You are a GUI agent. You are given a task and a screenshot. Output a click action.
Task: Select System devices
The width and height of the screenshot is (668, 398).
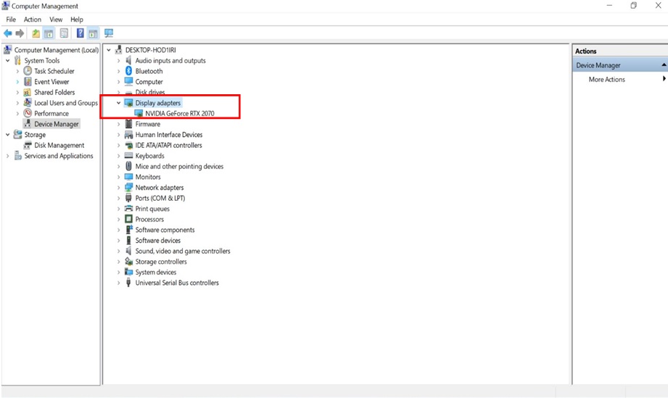[x=156, y=272]
